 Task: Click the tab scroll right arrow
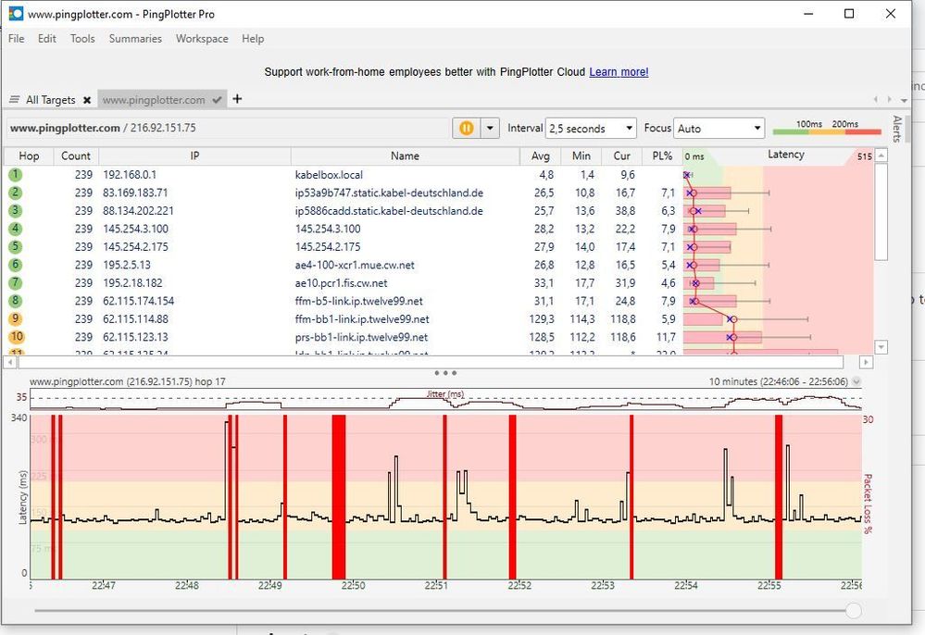(x=890, y=100)
